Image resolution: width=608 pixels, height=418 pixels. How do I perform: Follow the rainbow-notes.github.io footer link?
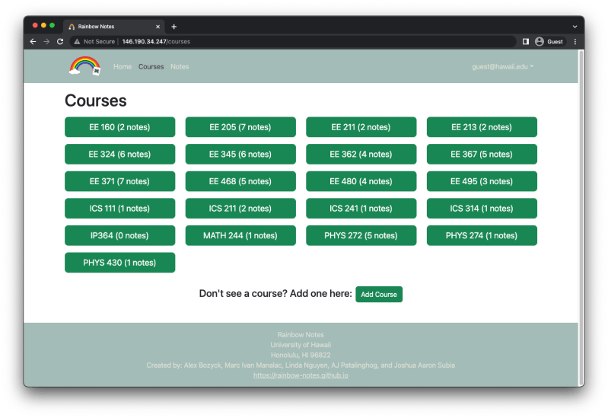point(301,375)
